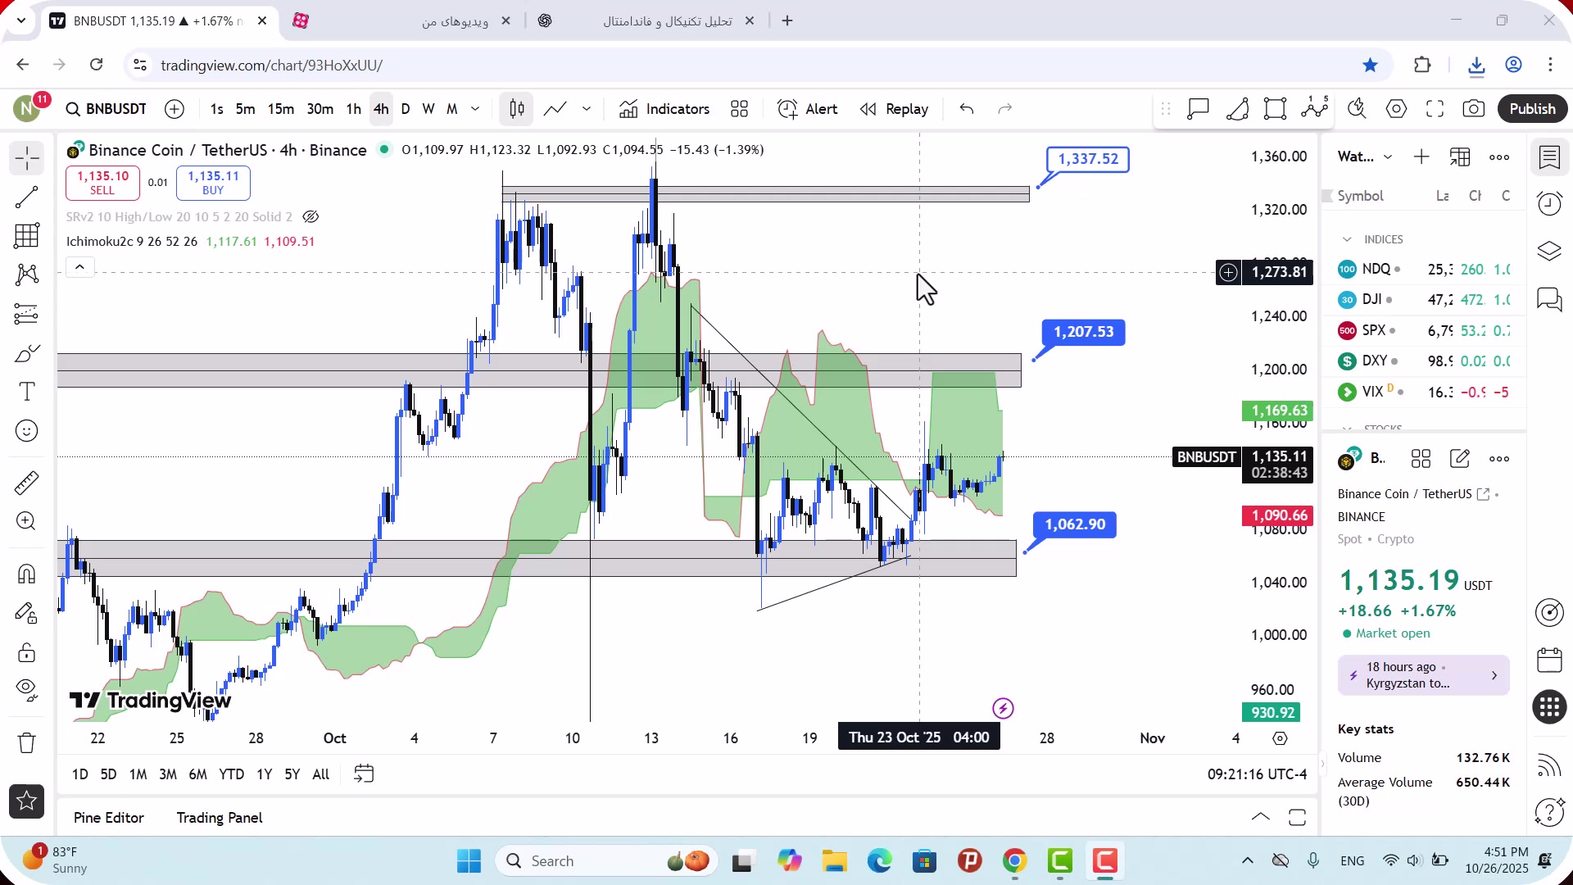
Task: Switch to 1h timeframe
Action: 353,109
